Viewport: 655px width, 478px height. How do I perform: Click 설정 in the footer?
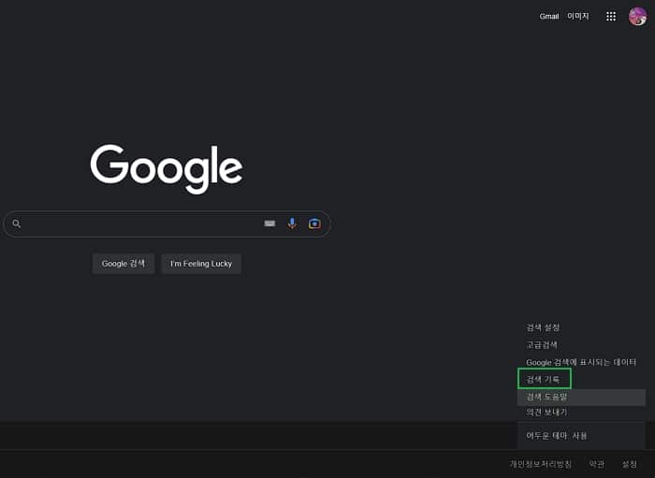(629, 464)
